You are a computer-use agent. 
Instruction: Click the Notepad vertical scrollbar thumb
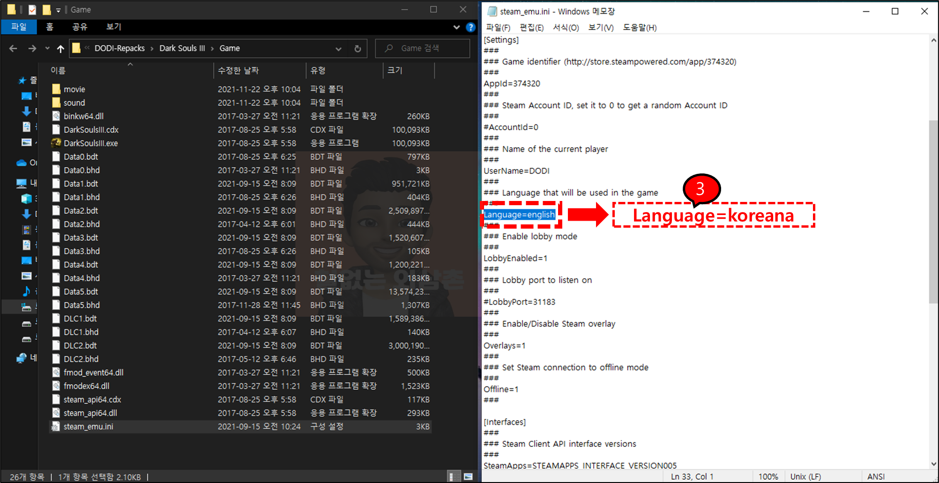pos(933,212)
